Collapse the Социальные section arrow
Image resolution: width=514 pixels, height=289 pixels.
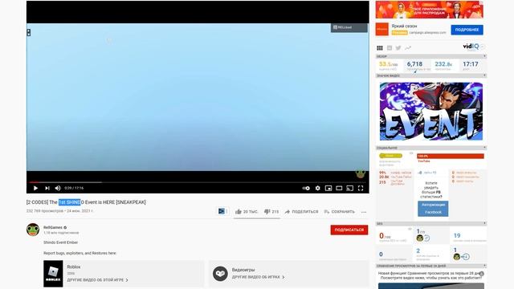484,148
